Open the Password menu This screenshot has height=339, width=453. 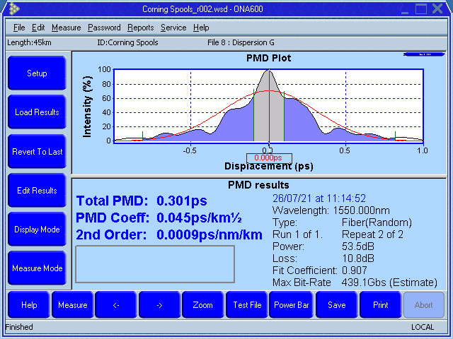coord(104,28)
